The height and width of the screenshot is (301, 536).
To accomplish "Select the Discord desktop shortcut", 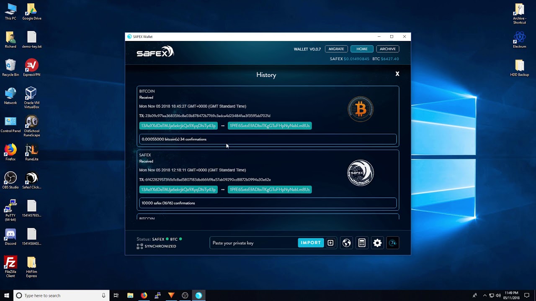I will point(10,236).
